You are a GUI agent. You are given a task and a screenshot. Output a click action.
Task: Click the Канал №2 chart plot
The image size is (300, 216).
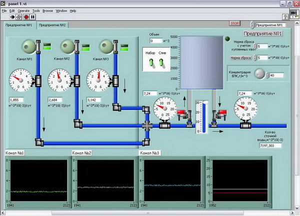(x=105, y=181)
